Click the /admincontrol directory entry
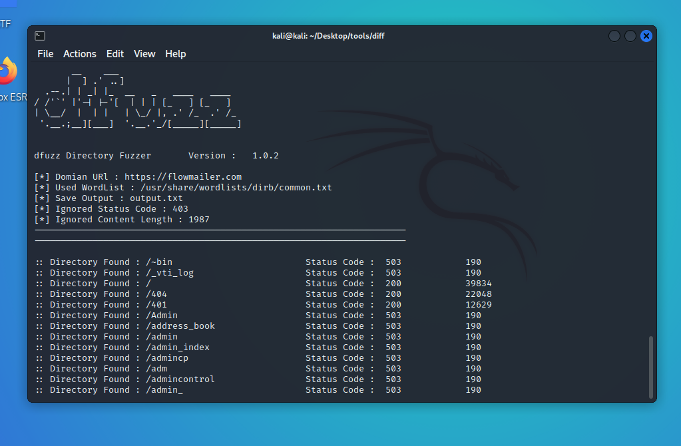This screenshot has width=681, height=446. pyautogui.click(x=180, y=379)
